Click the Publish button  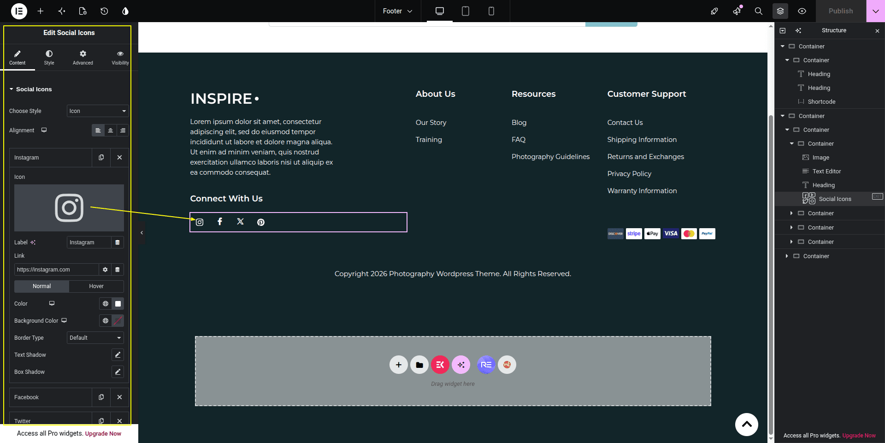pyautogui.click(x=841, y=11)
